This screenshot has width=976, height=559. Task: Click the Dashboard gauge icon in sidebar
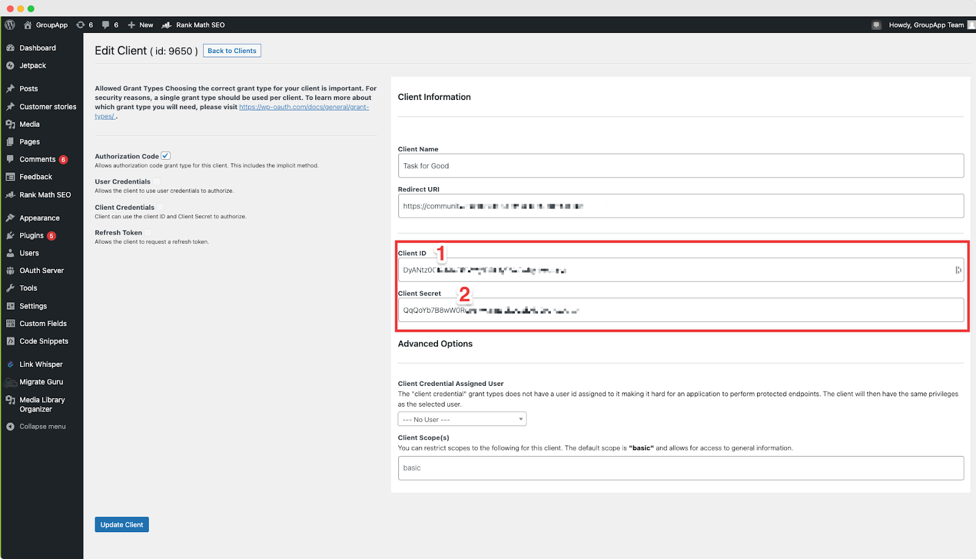click(10, 48)
